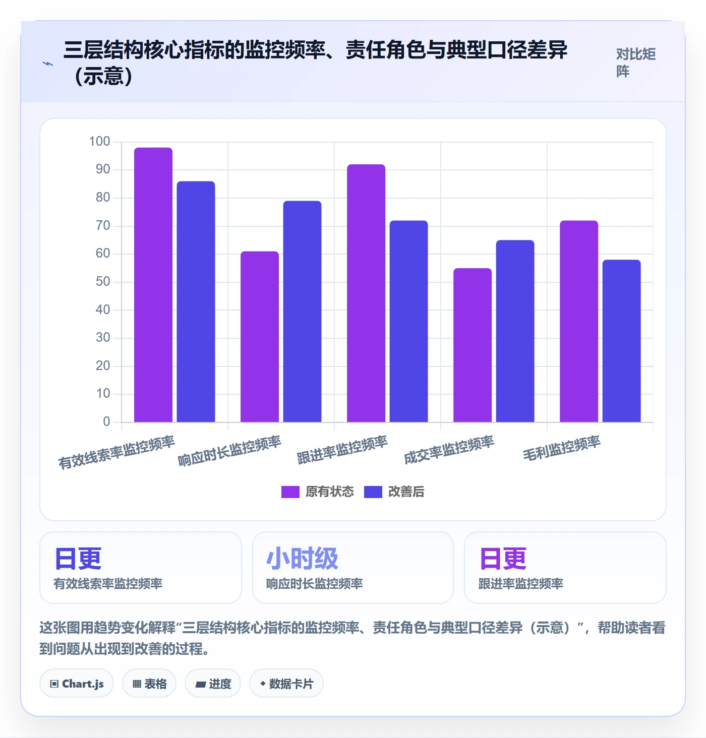Click the blue 改善后 bar for 毛利监控频率
The height and width of the screenshot is (738, 706).
621,341
